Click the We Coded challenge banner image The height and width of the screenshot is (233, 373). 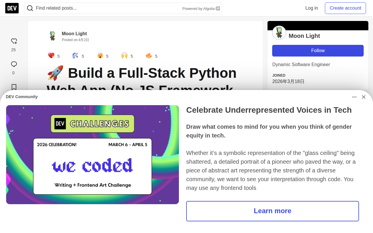click(x=92, y=154)
